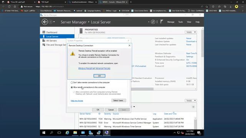The image size is (246, 138).
Task: Select Don't allow remote connections radio button
Action: (x=72, y=82)
